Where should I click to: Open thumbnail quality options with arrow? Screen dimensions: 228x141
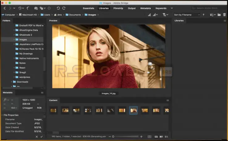(155, 15)
